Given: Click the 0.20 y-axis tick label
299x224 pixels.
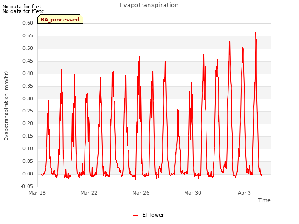Looking at the screenshot, I should pyautogui.click(x=28, y=123).
